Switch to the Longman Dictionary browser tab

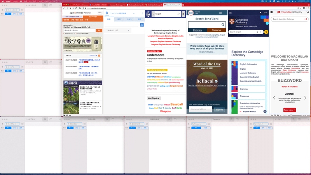click(117, 5)
